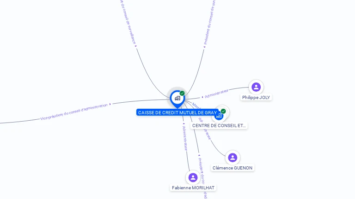
Task: Click the Administrateur label toward Clémence GUENON
Action: 206,129
